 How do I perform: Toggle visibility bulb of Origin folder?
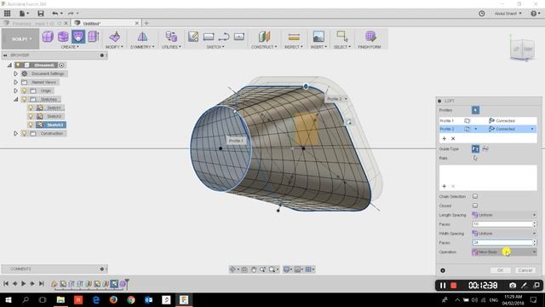(25, 91)
